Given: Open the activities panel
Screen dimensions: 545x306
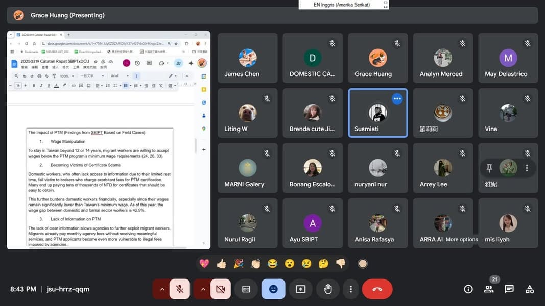Looking at the screenshot, I should (x=530, y=289).
